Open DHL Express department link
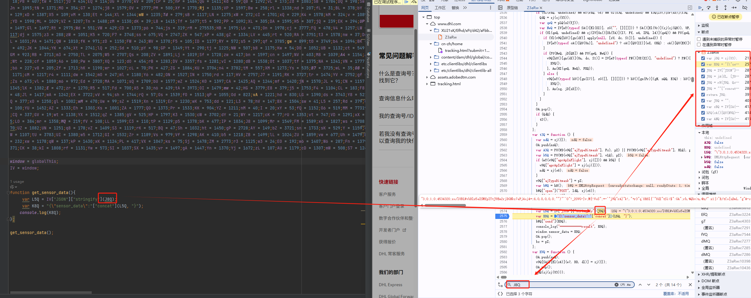 tap(390, 285)
